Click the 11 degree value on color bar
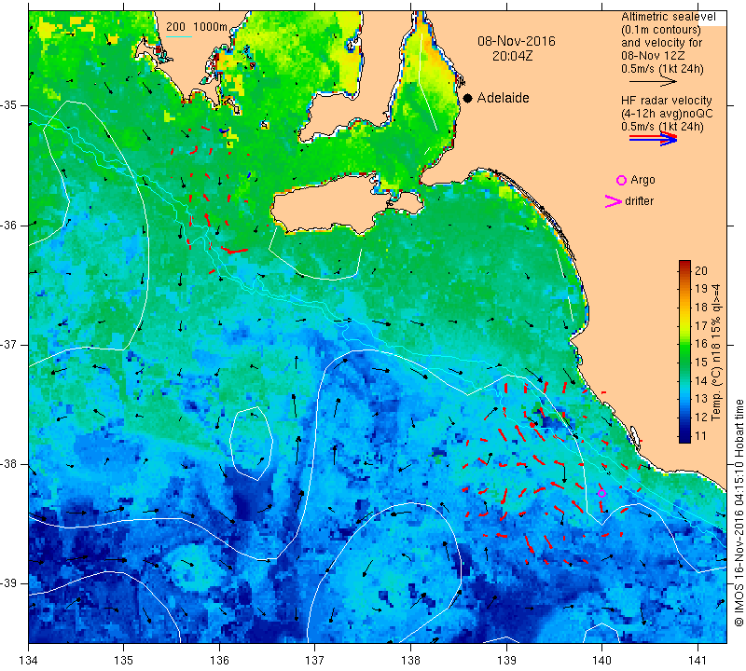Screen dimensions: 746x671 (x=701, y=435)
